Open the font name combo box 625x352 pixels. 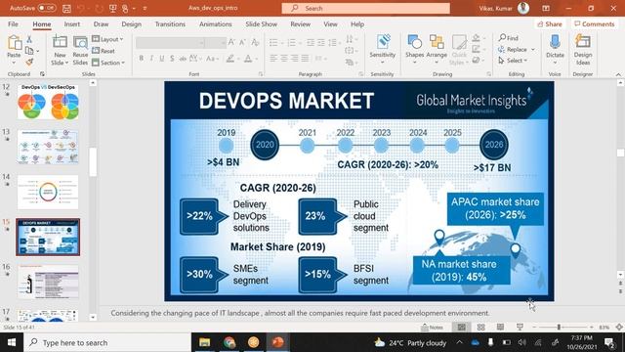click(170, 42)
